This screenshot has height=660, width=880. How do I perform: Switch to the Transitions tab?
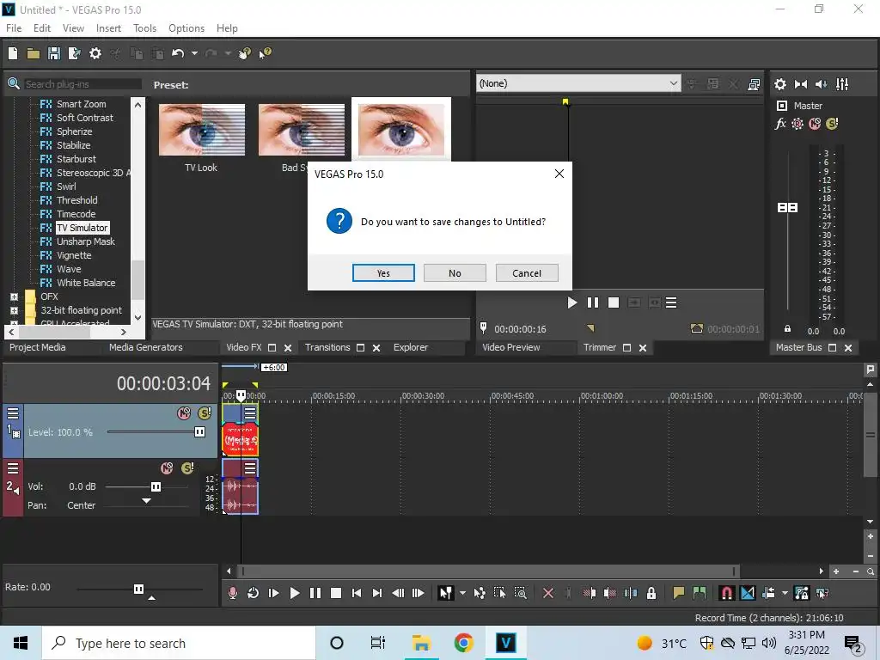(327, 347)
